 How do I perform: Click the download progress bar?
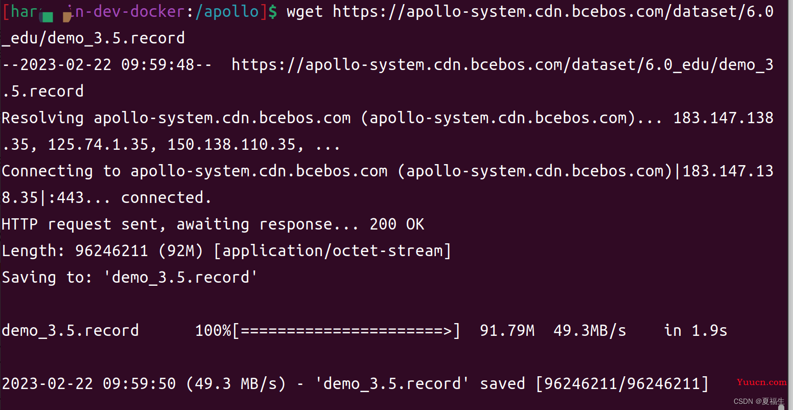tap(346, 331)
